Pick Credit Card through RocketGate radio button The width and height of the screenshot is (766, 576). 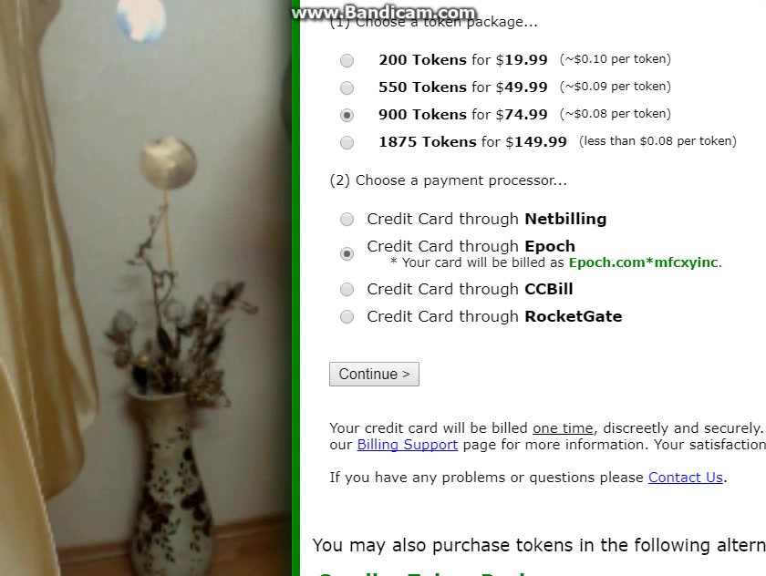click(347, 317)
